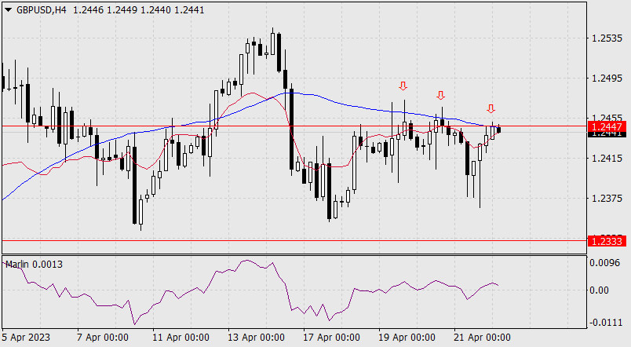The height and width of the screenshot is (347, 631).
Task: Click the 0.00 zero level on Marlin scale
Action: 601,290
